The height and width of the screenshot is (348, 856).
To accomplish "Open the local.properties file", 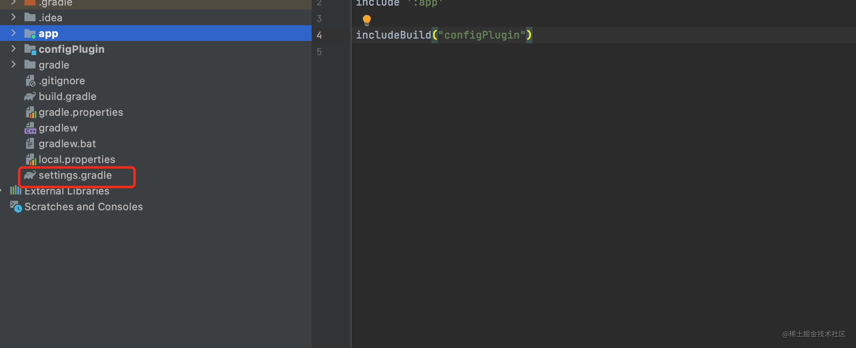I will 77,159.
